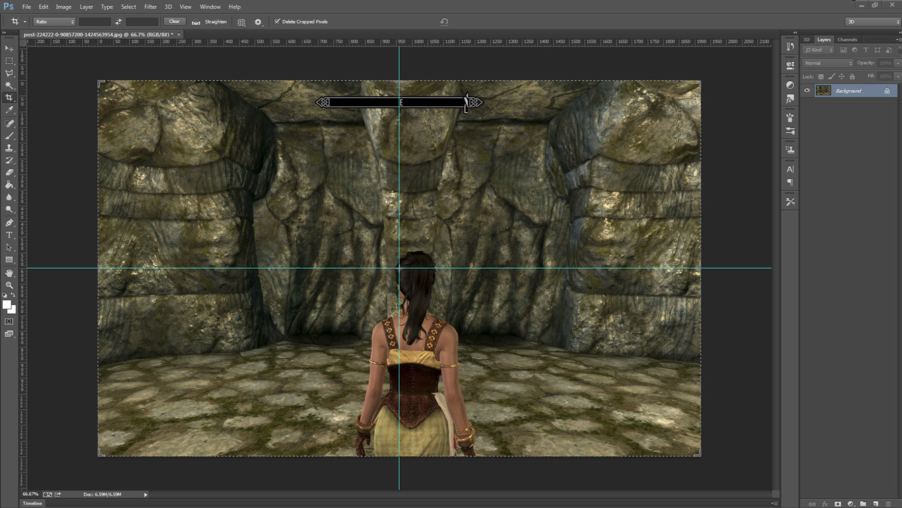Select the Crop tool in the toolbox
Viewport: 902px width, 508px height.
[9, 97]
